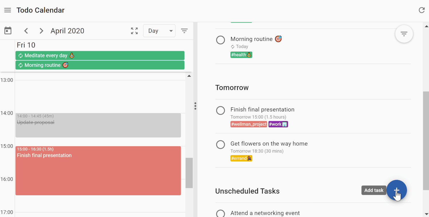Screen dimensions: 429x217
Task: Open the hamburger navigation menu
Action: pyautogui.click(x=8, y=10)
